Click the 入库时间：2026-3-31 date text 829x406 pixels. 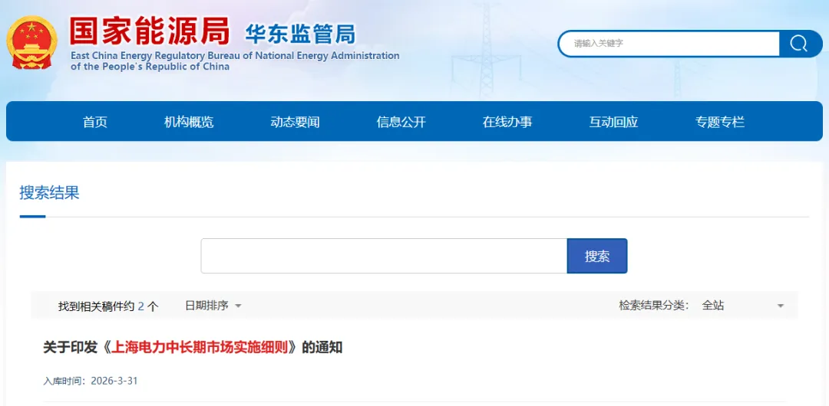coord(91,381)
